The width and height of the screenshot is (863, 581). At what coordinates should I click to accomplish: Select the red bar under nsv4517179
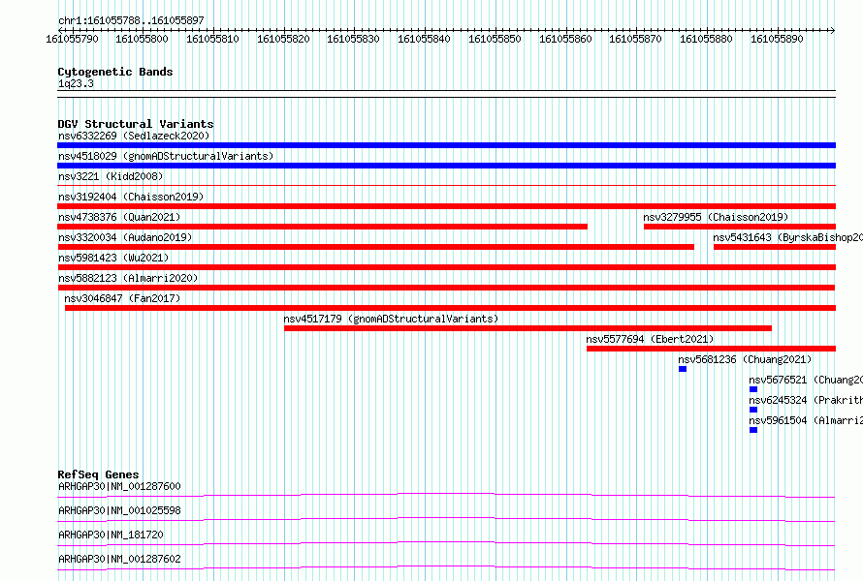pyautogui.click(x=527, y=328)
